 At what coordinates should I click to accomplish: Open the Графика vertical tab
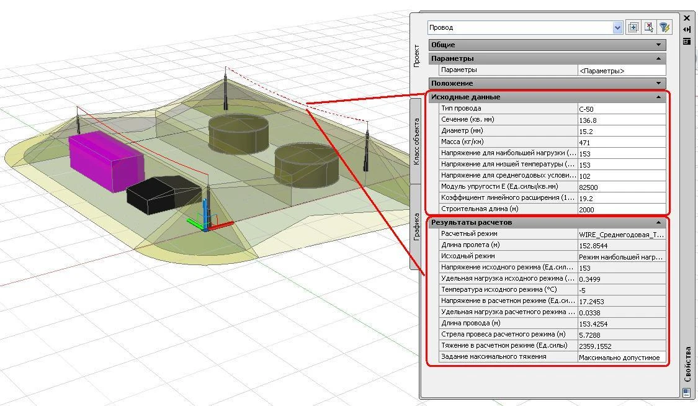click(x=417, y=227)
